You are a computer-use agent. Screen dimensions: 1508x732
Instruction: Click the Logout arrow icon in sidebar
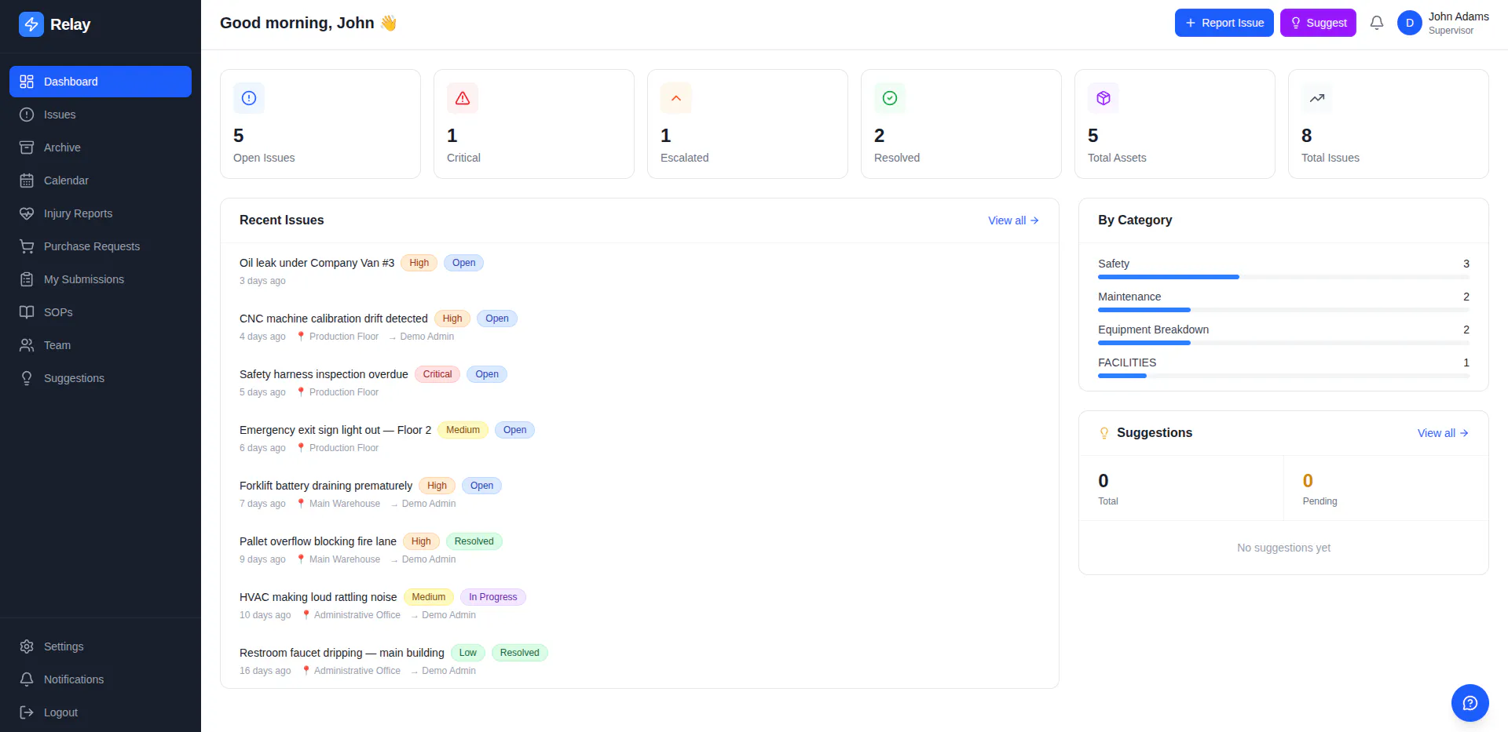[27, 712]
